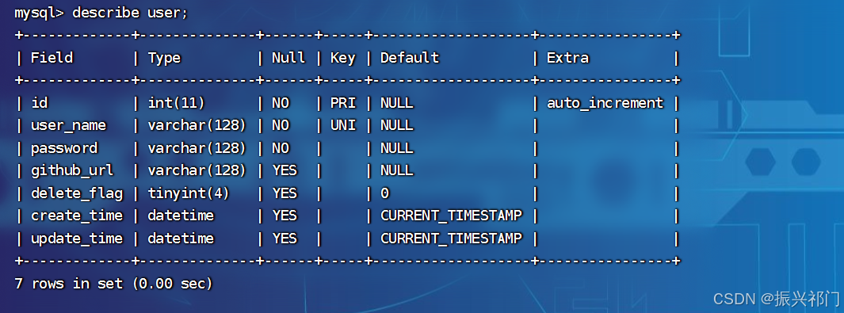This screenshot has width=844, height=313.
Task: Click the create_time field cell
Action: [77, 216]
